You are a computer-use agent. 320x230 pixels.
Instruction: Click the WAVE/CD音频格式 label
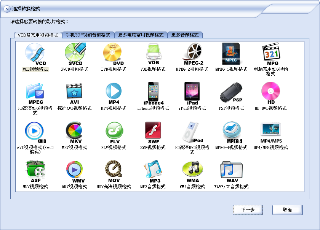pos(231,187)
